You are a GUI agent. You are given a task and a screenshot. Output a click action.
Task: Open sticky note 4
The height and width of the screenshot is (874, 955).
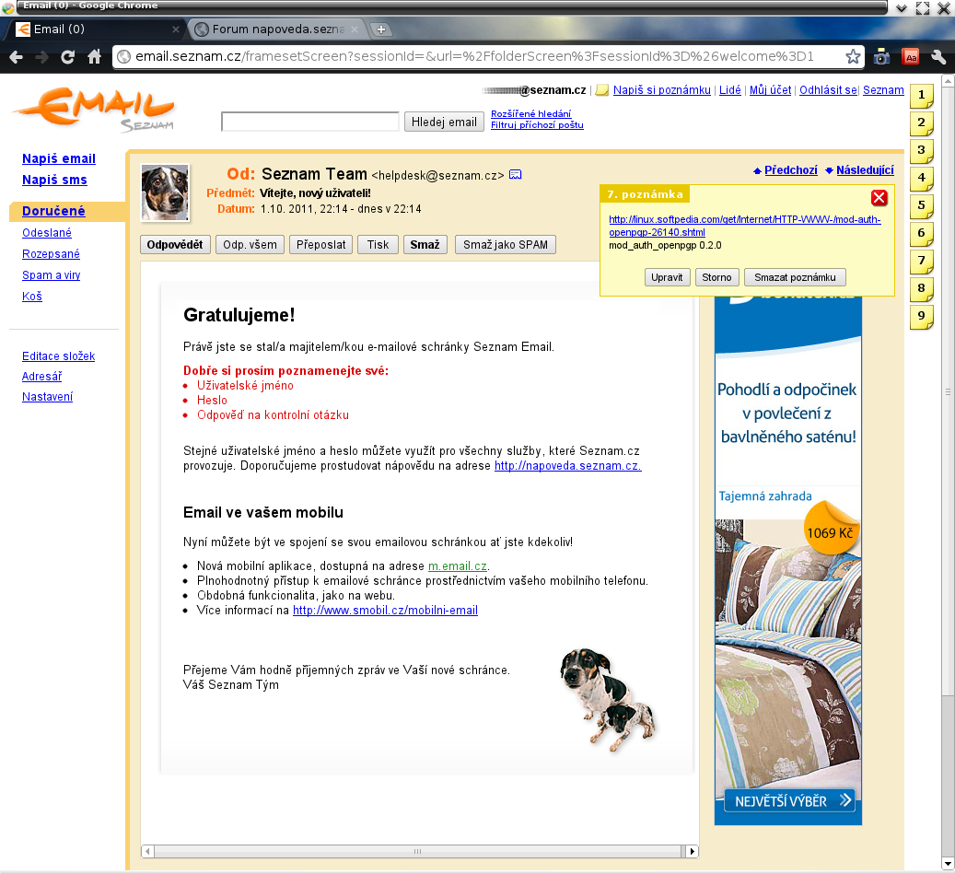[921, 178]
